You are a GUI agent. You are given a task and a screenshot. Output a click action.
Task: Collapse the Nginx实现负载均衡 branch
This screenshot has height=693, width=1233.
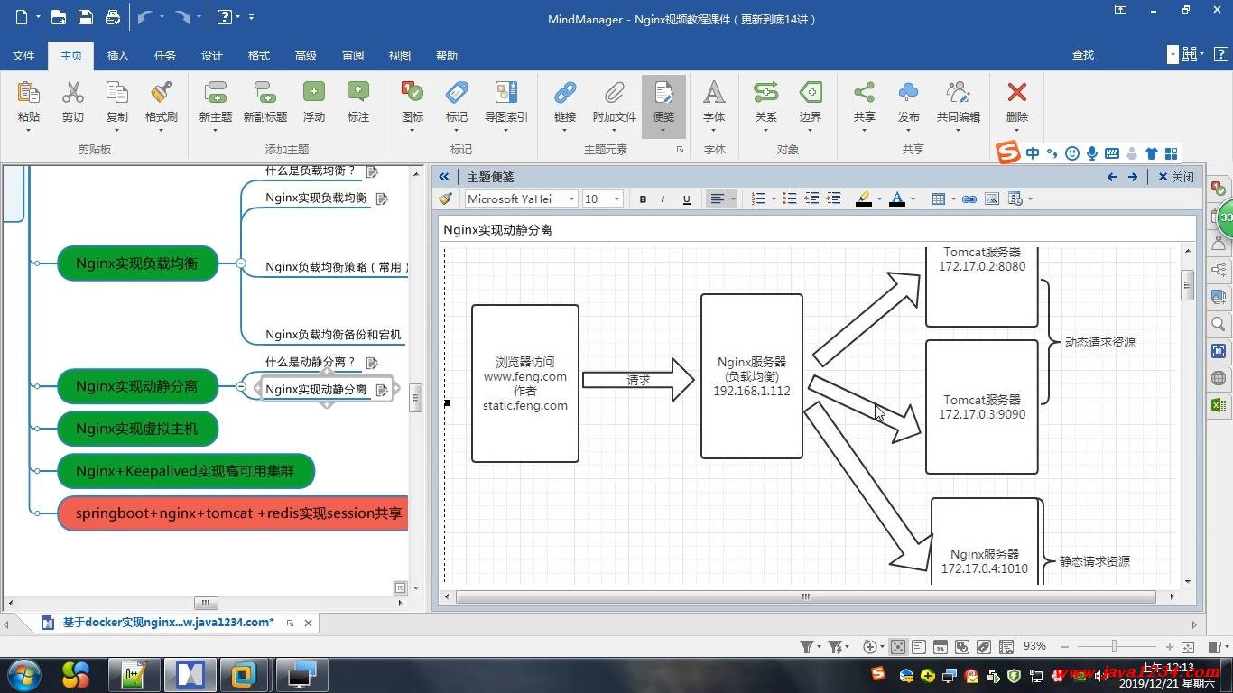[x=241, y=263]
